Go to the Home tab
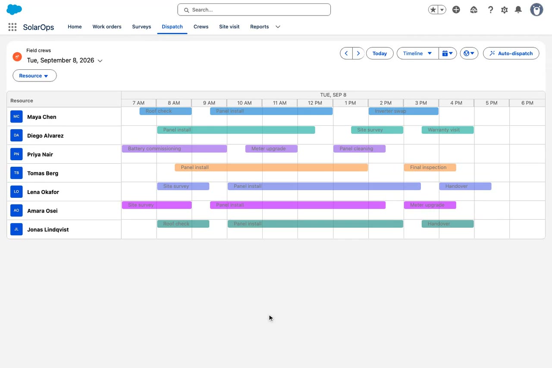Image resolution: width=552 pixels, height=368 pixels. pyautogui.click(x=75, y=27)
